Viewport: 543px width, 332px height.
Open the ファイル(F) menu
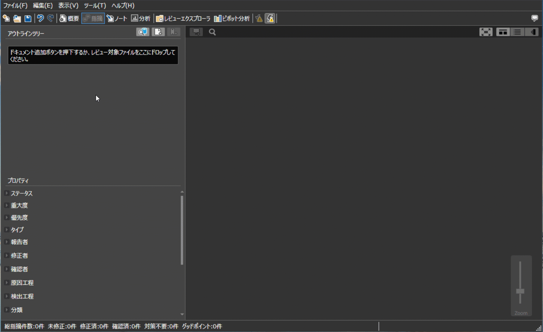coord(15,6)
